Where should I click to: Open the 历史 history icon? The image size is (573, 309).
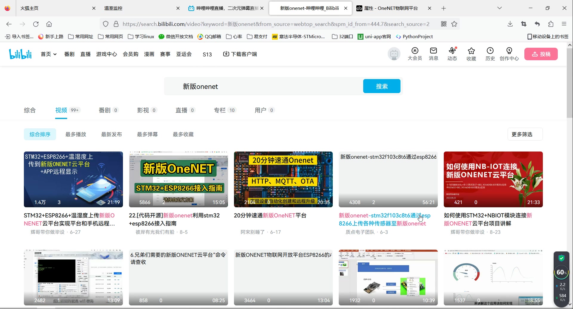(490, 54)
